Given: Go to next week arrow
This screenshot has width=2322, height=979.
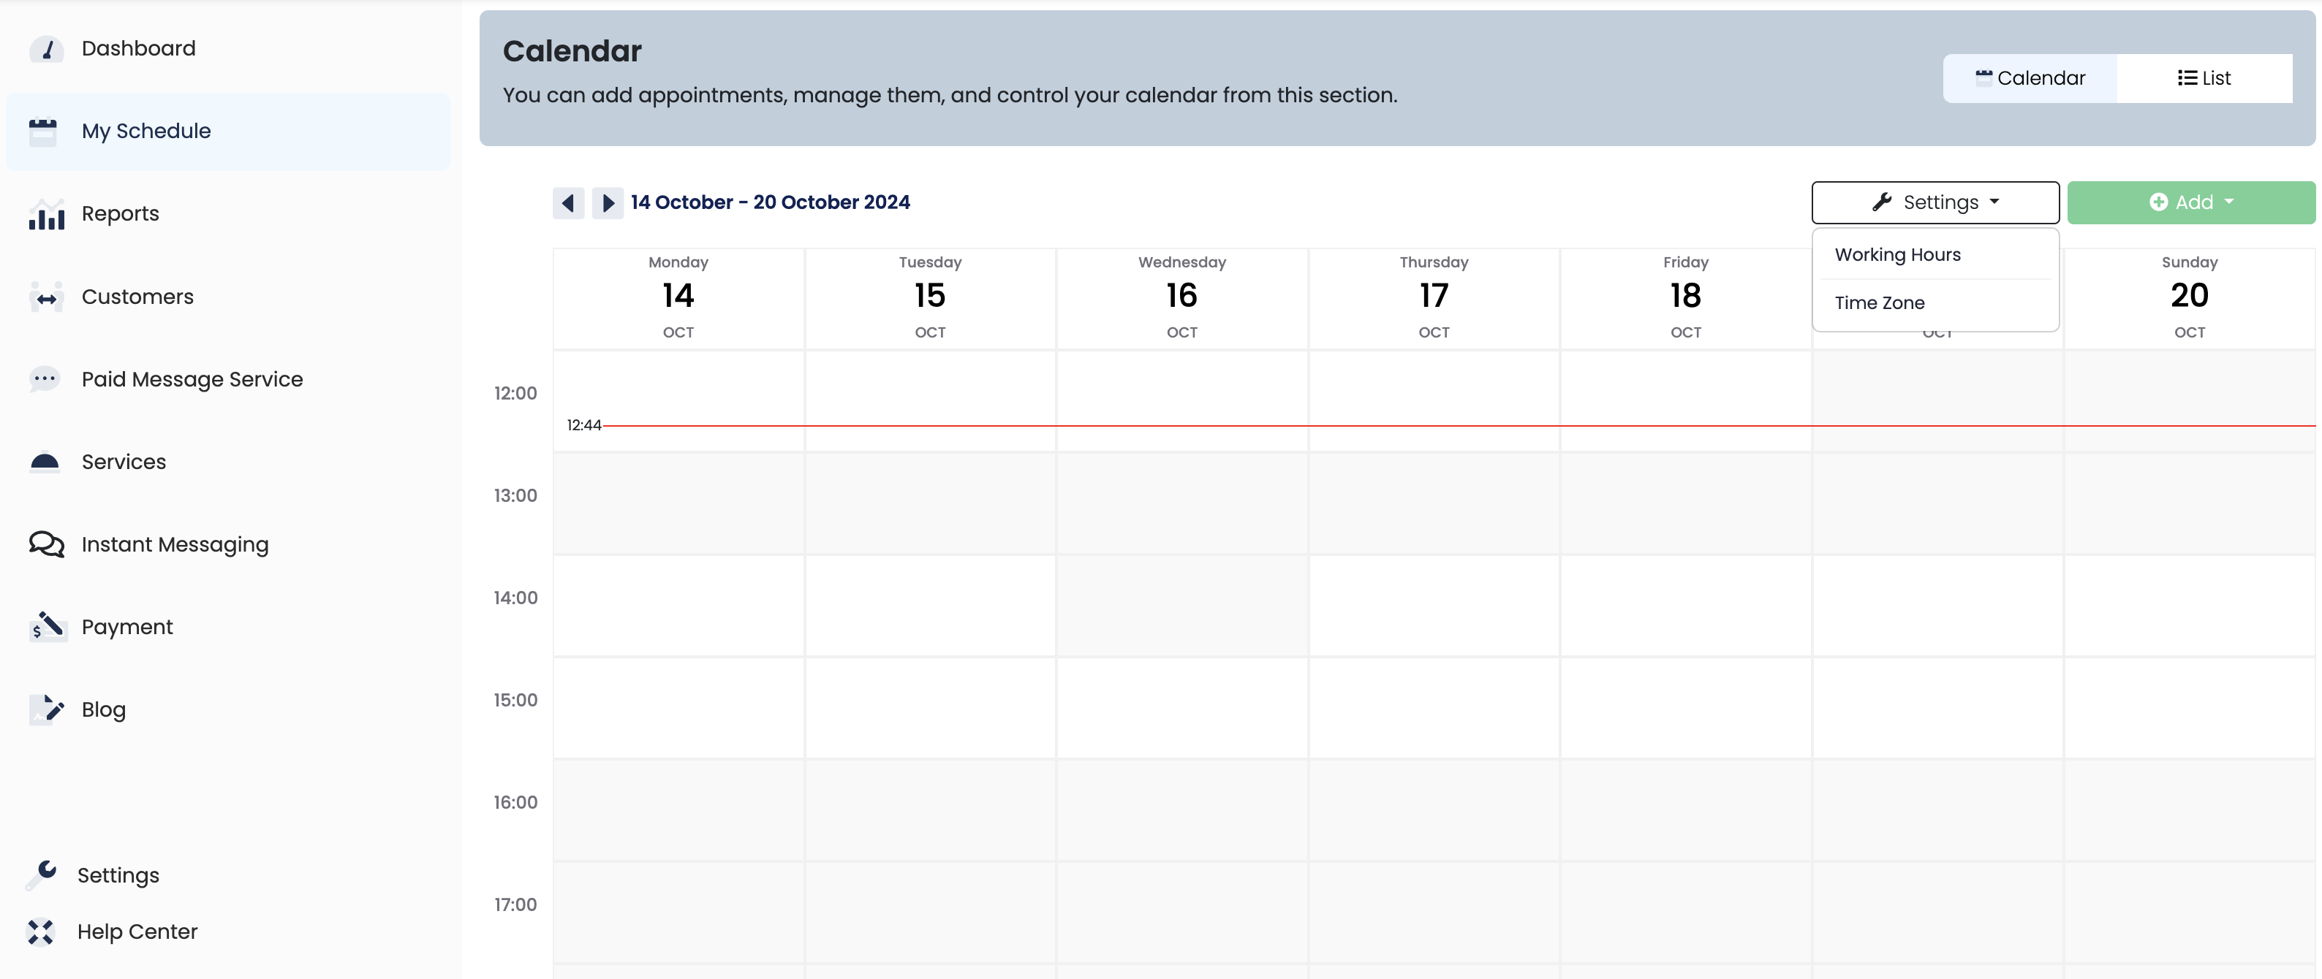Looking at the screenshot, I should tap(608, 202).
